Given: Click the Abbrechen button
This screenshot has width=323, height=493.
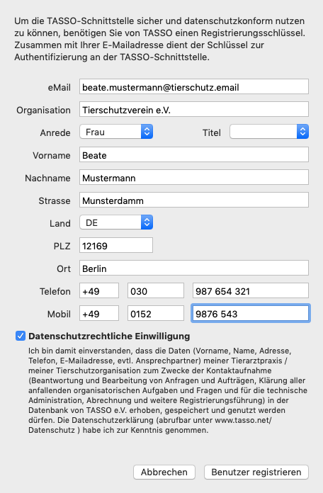Looking at the screenshot, I should (x=164, y=472).
